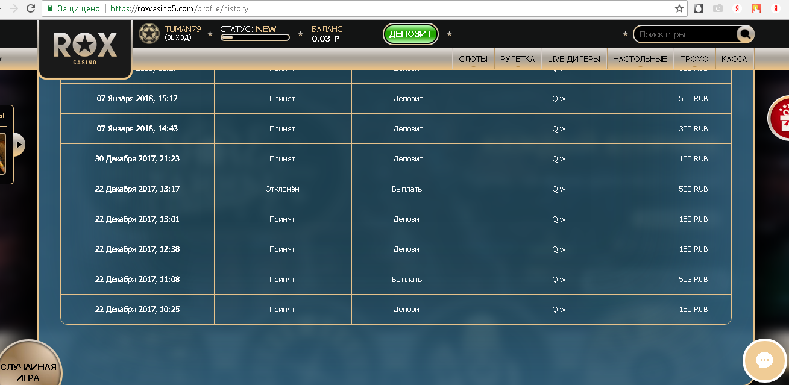Open the КАССА cashier section
789x385 pixels.
pos(734,59)
